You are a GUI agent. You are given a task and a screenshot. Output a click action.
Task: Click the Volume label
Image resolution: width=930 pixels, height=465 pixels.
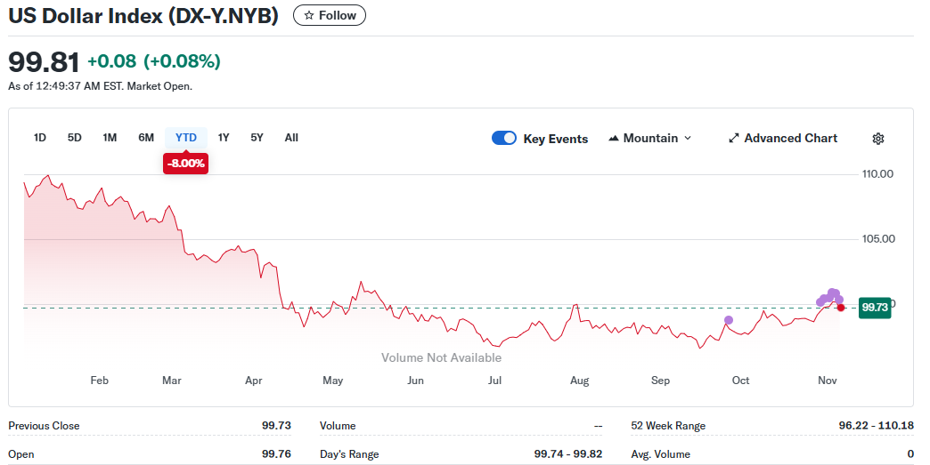click(x=338, y=425)
